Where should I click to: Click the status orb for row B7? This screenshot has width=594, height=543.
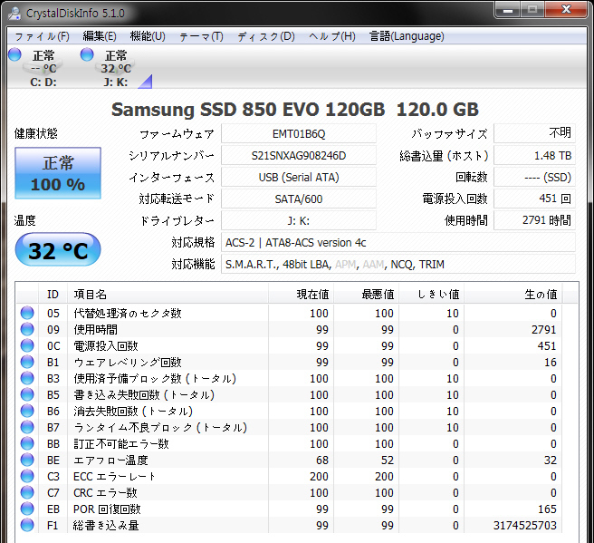tap(27, 427)
